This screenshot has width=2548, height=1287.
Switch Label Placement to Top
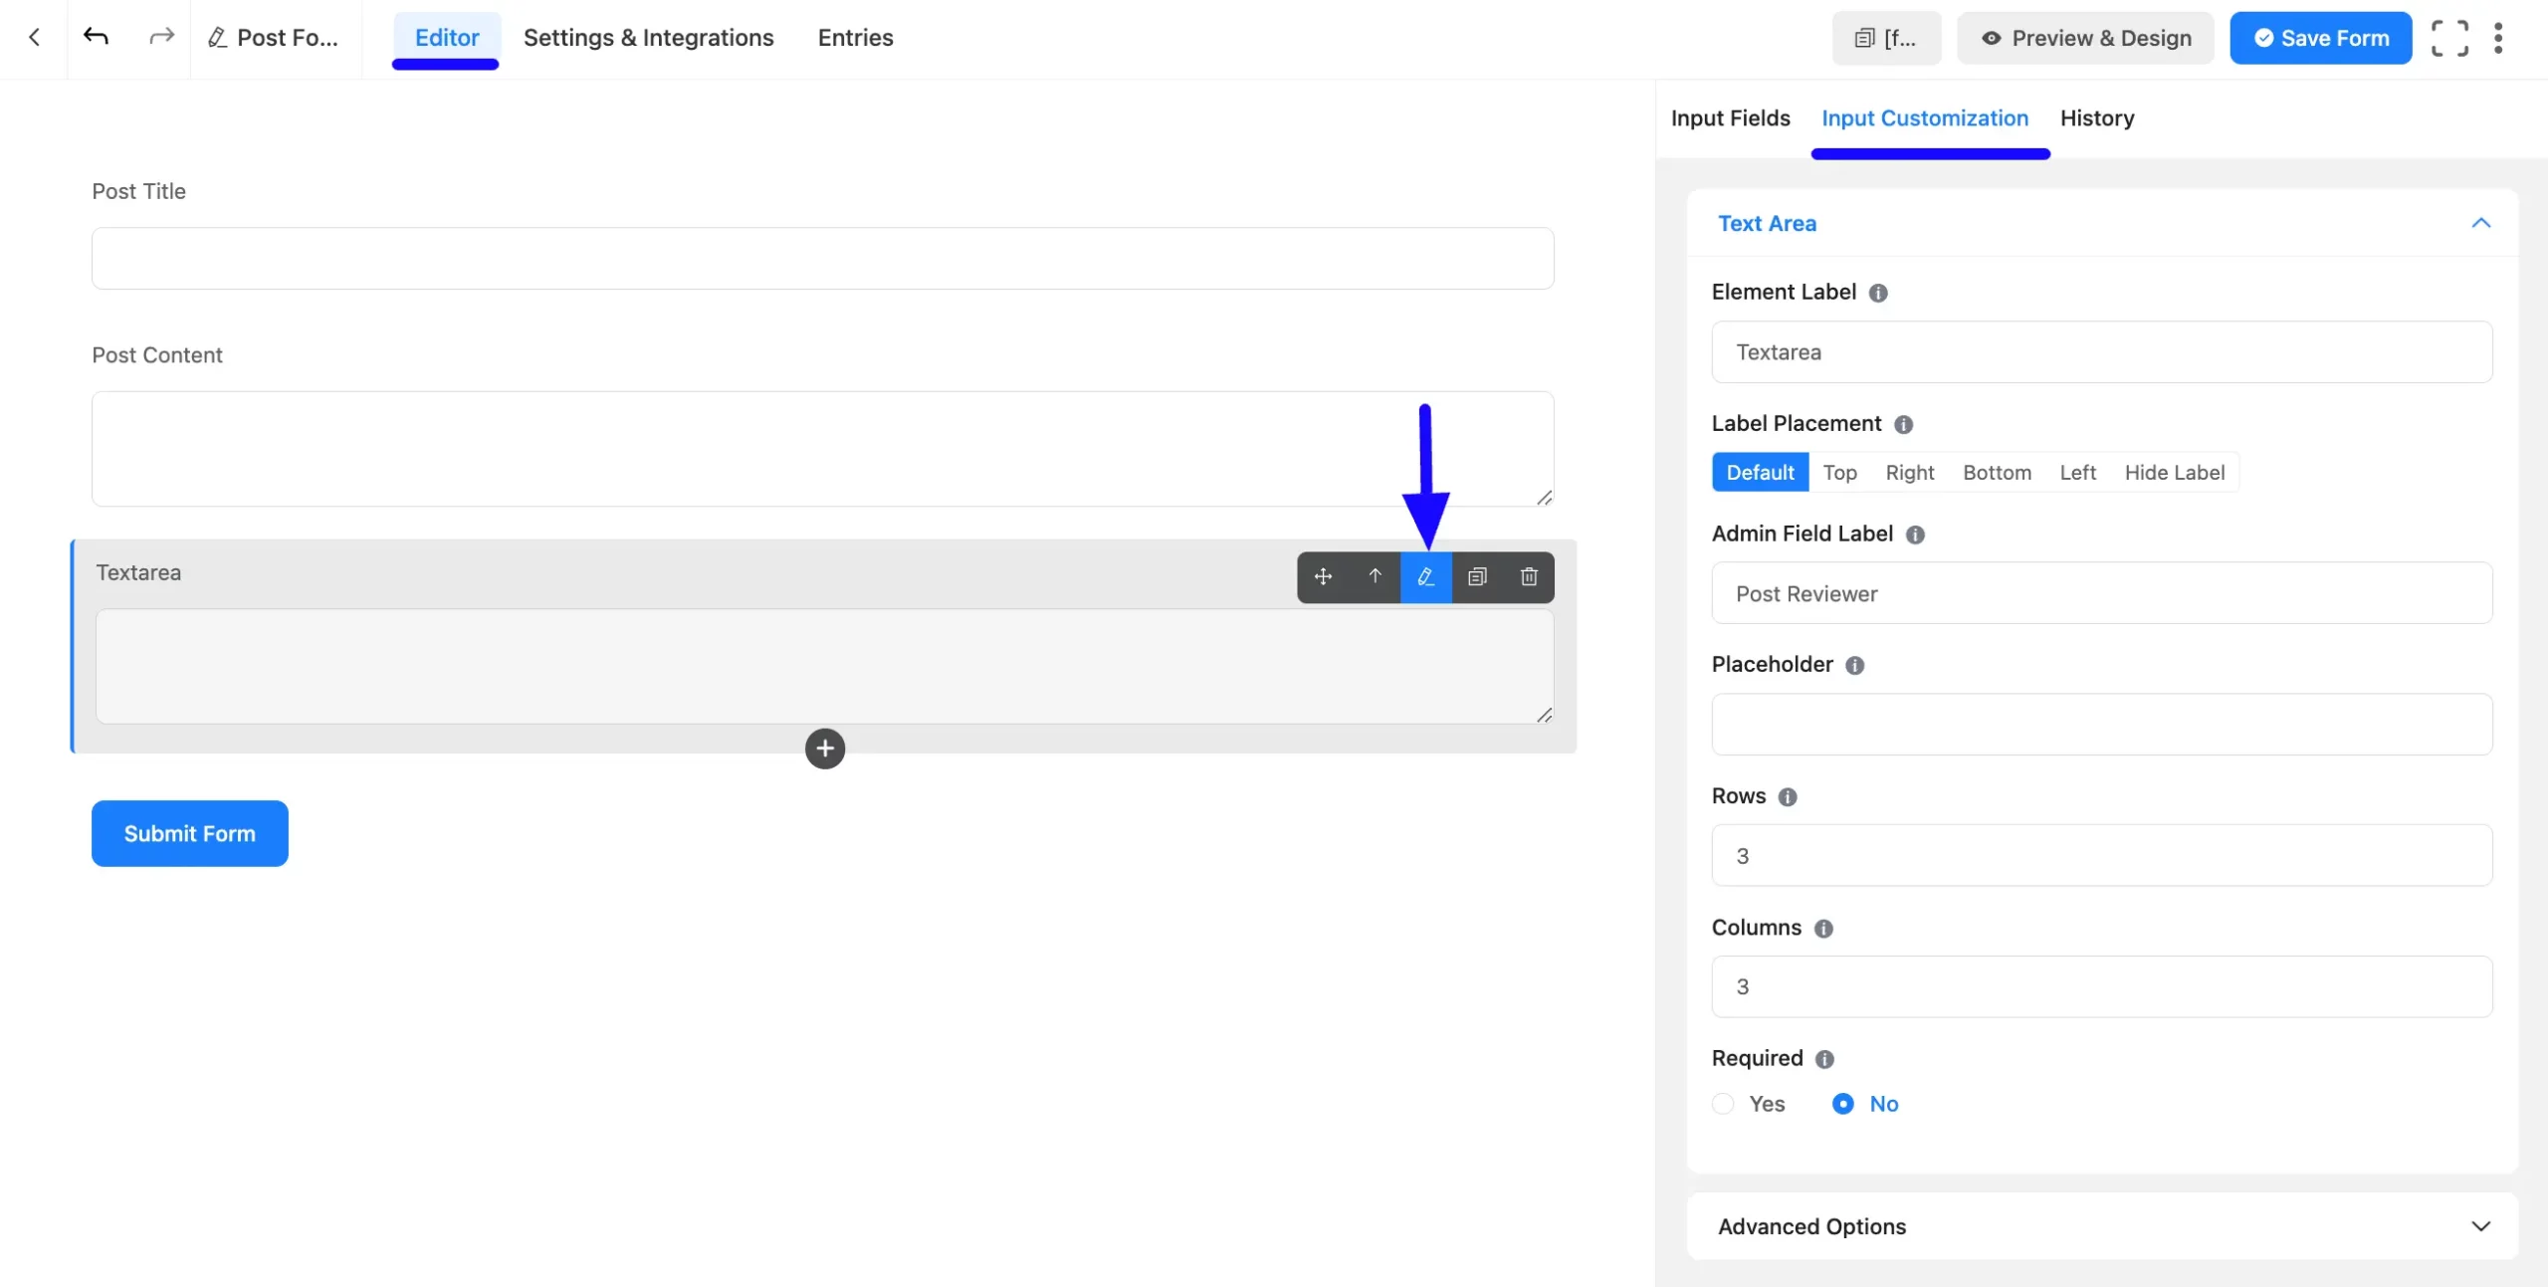1839,472
